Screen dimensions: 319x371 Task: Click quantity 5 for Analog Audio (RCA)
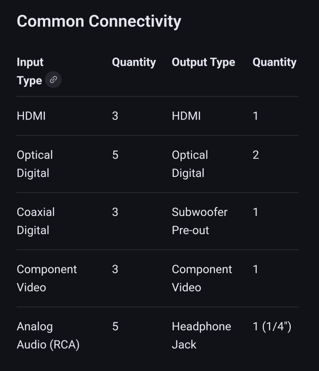coord(115,327)
